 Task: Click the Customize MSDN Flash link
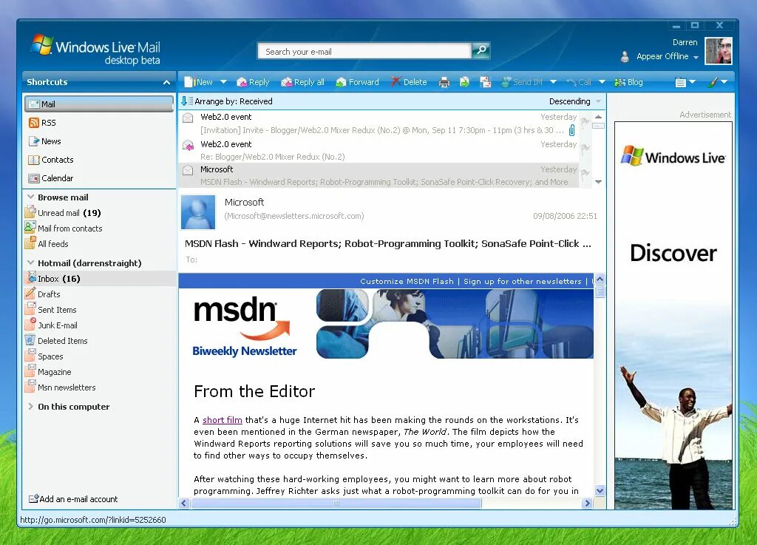(x=407, y=282)
